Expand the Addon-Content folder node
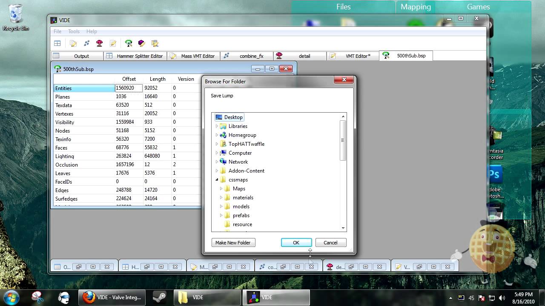This screenshot has width=545, height=306. [x=217, y=171]
